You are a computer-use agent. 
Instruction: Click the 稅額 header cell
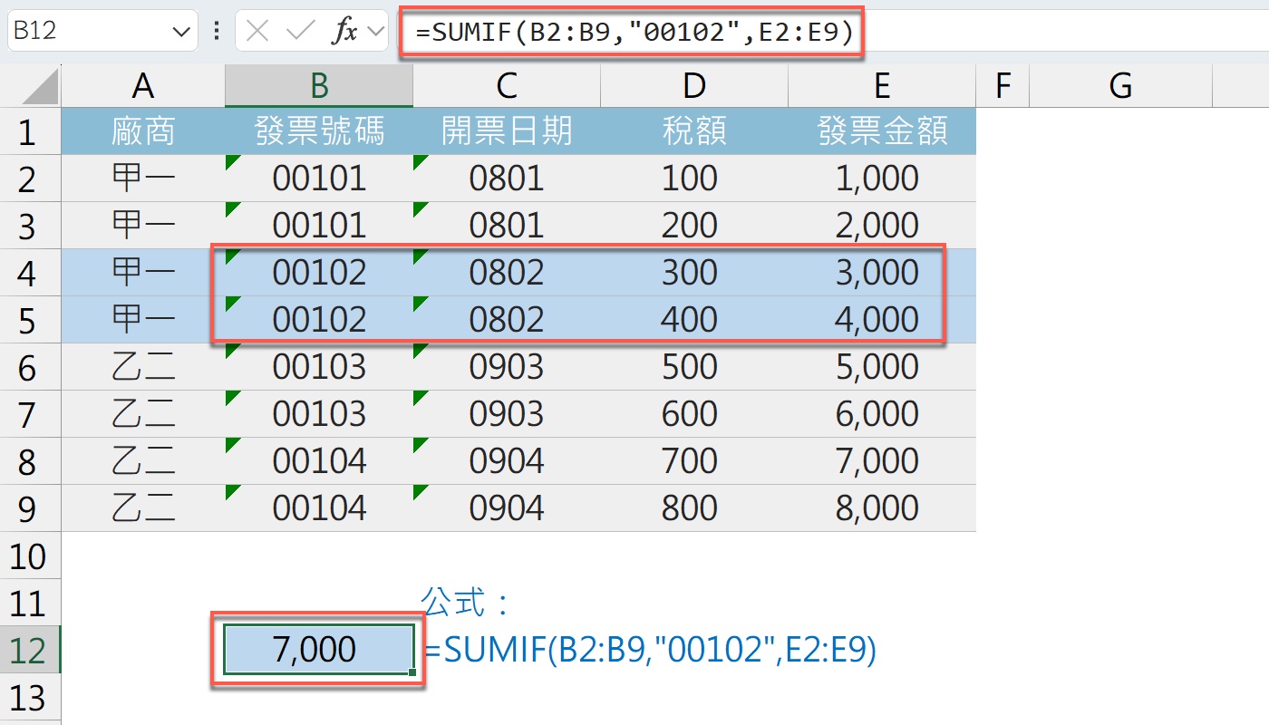coord(694,131)
